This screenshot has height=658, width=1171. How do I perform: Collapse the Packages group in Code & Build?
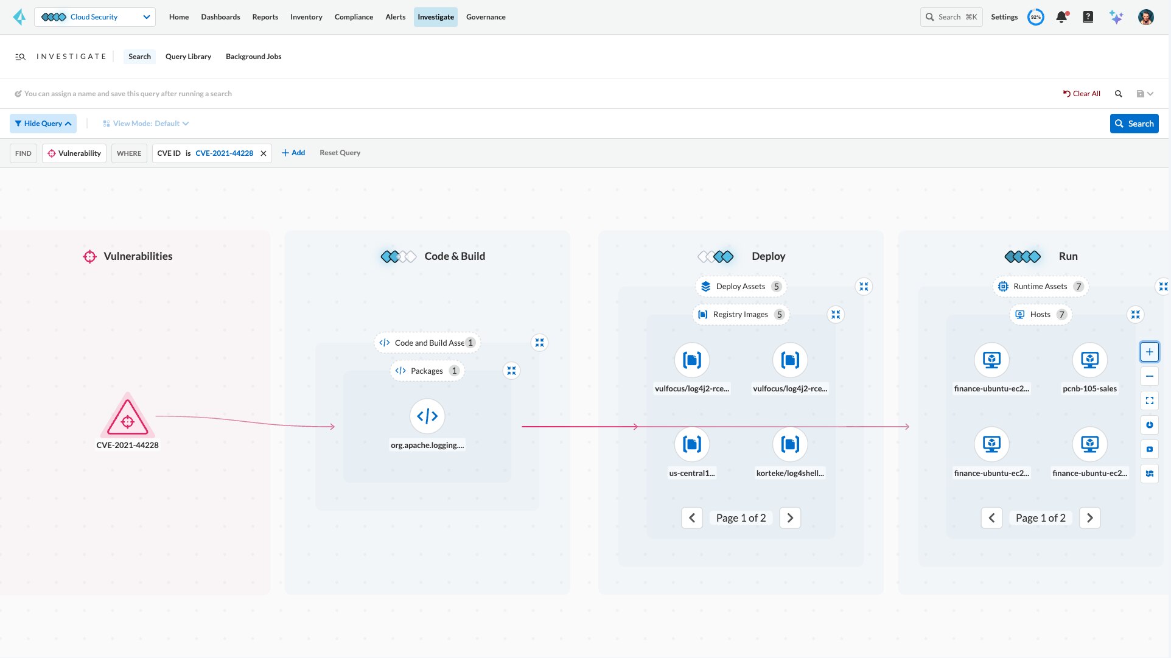pyautogui.click(x=511, y=370)
